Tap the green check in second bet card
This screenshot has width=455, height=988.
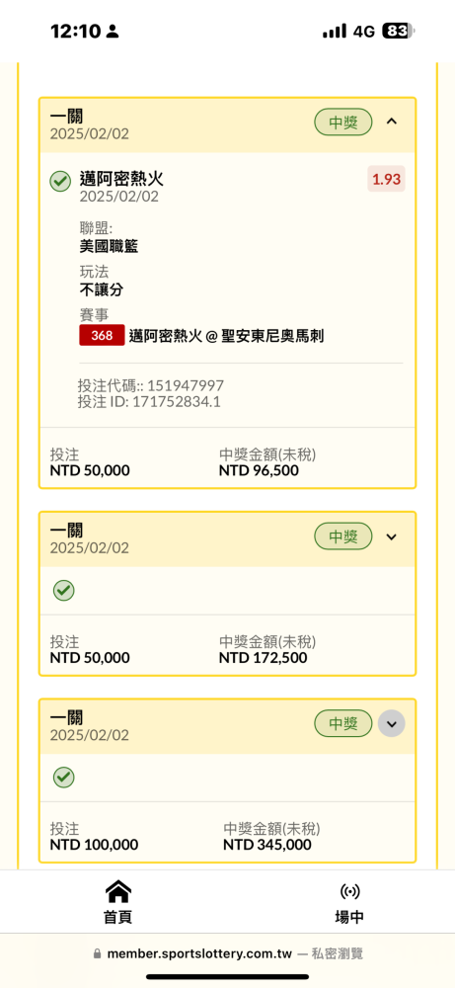(63, 591)
